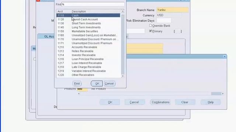This screenshot has width=236, height=132.
Task: Uncheck the Primary checkbox
Action: tap(150, 31)
